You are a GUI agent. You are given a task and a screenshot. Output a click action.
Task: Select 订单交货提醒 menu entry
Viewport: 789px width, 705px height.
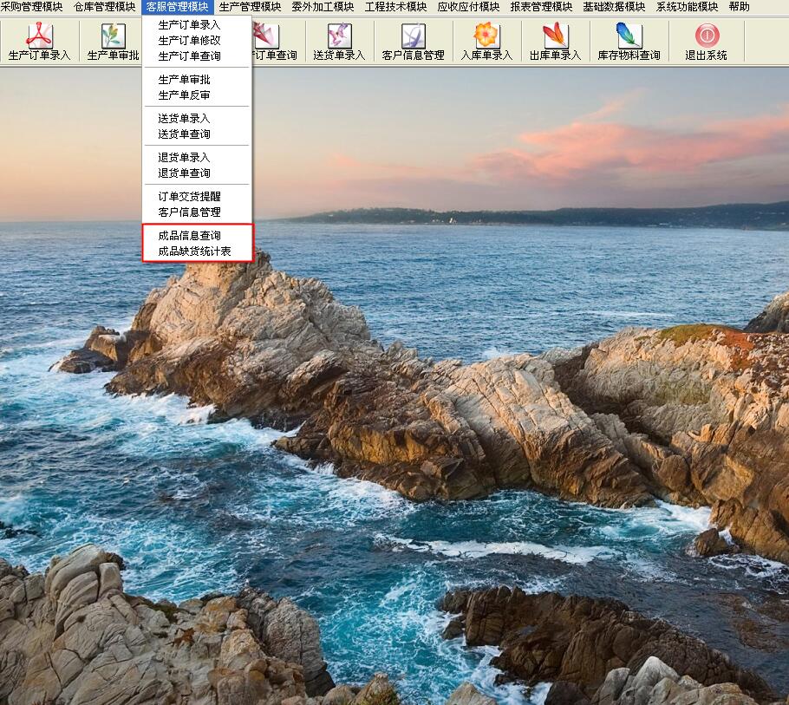coord(189,197)
